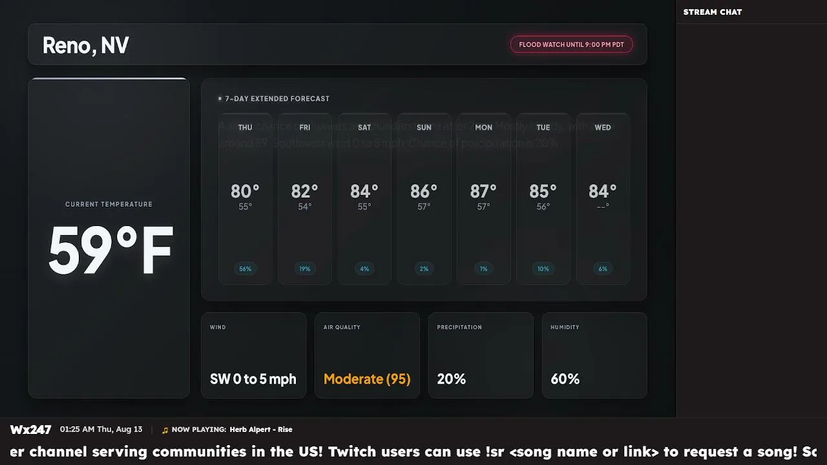
Task: Click the Air Quality Moderate (95) tile
Action: point(367,355)
